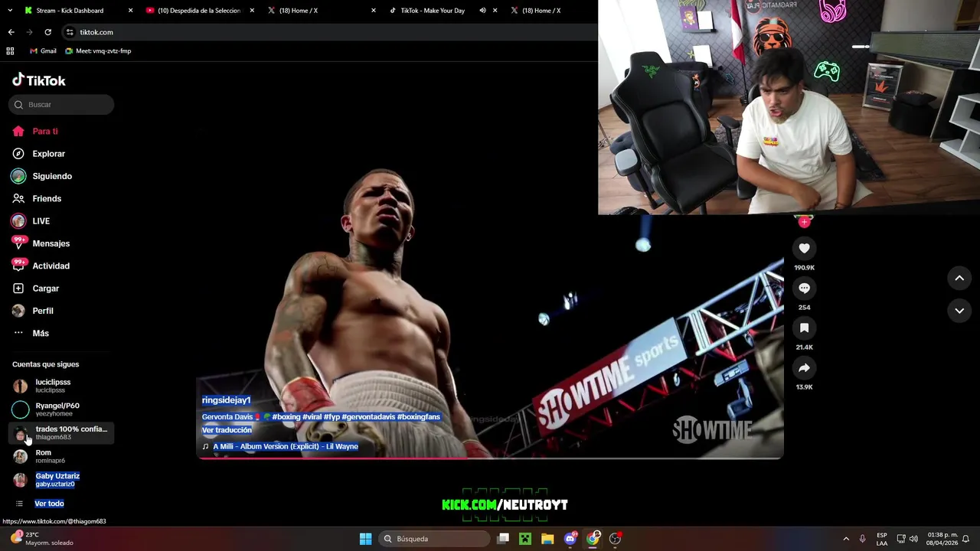Like the video with the heart icon
Screen dimensions: 980x551
[804, 248]
